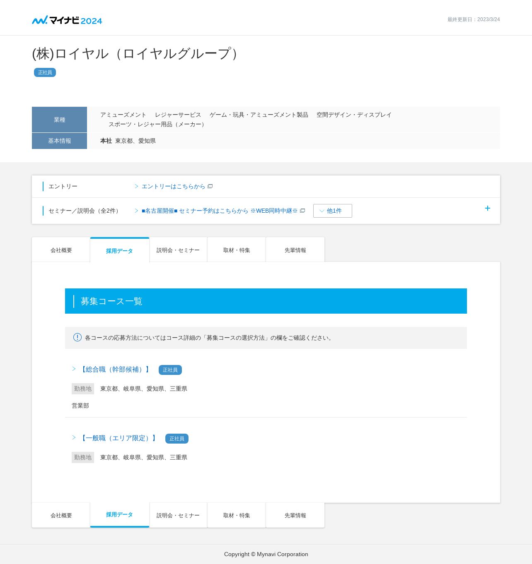Click the 正社員 badge beside 一般職
This screenshot has height=564, width=532.
177,439
